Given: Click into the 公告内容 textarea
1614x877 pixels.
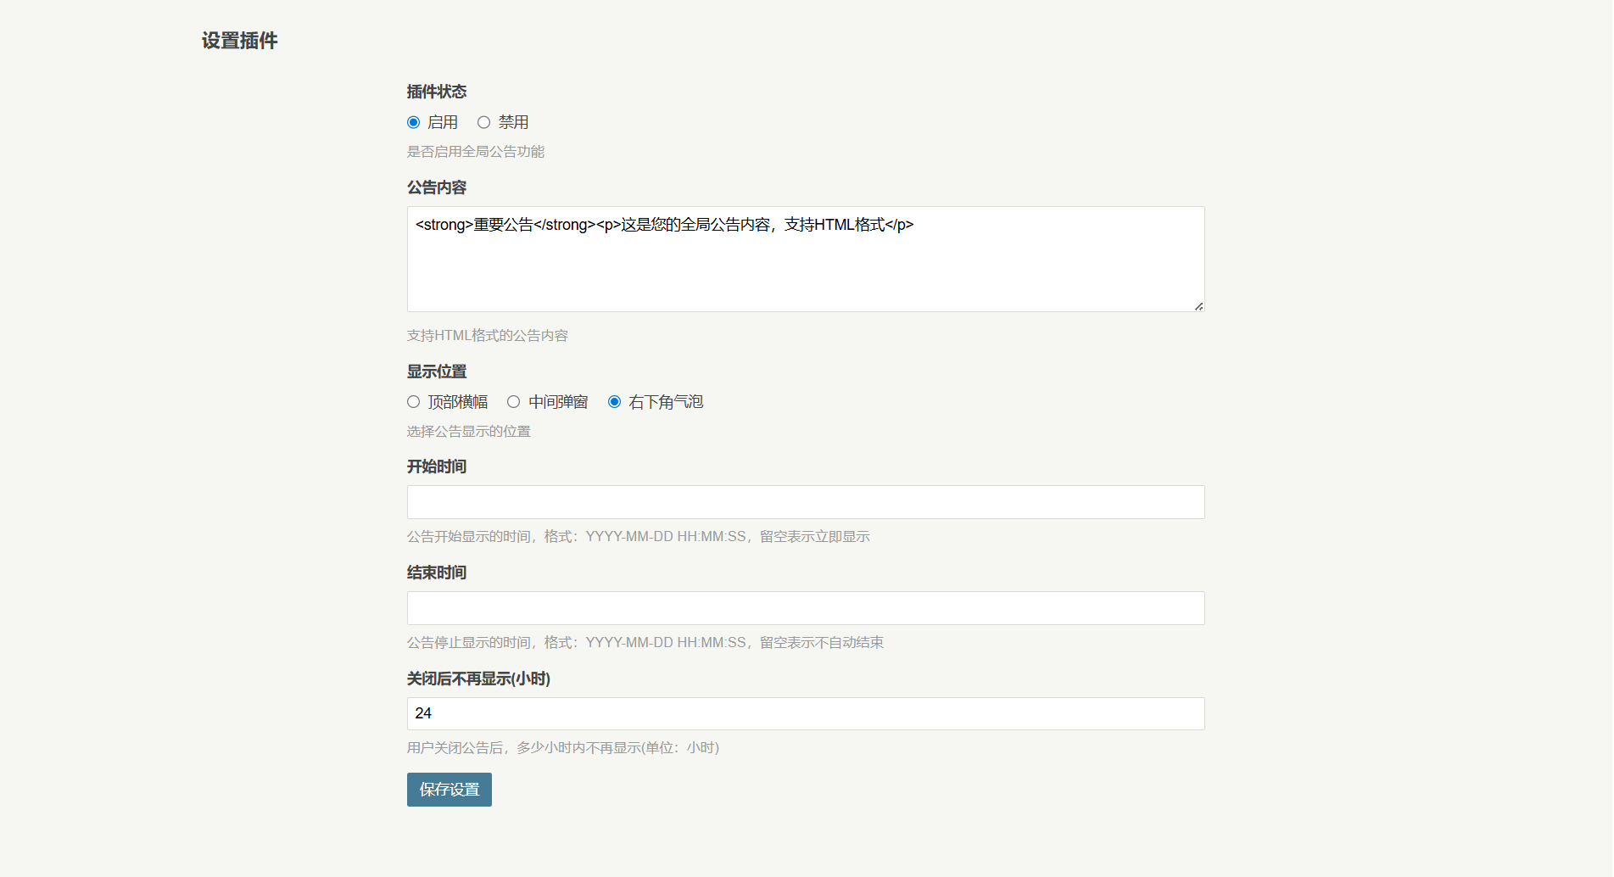Looking at the screenshot, I should (806, 259).
